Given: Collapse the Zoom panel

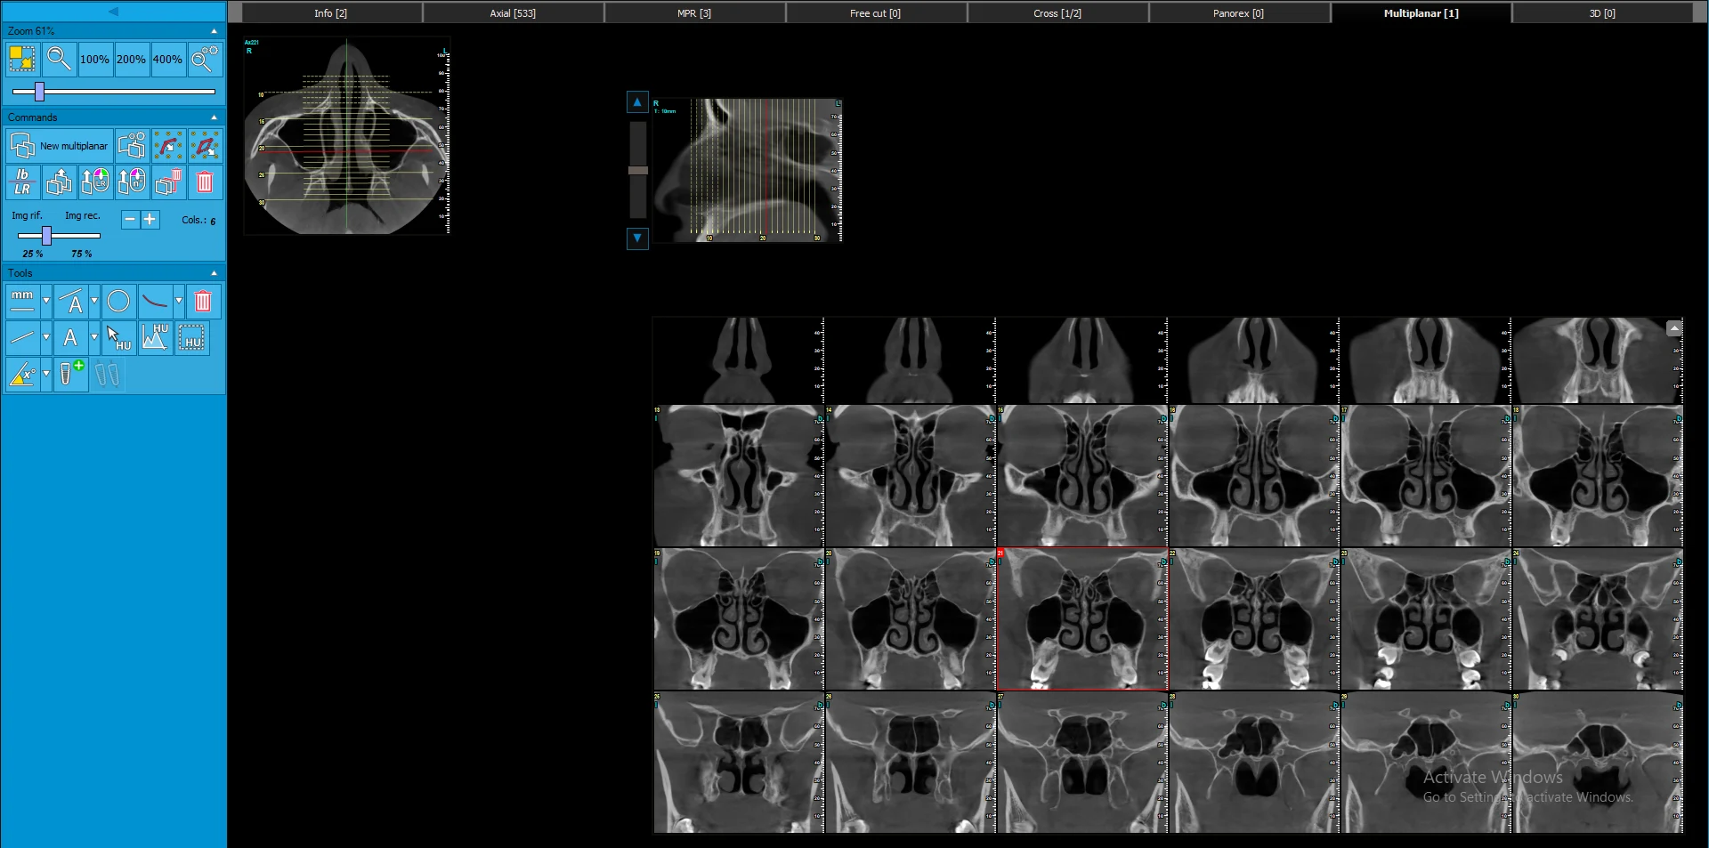Looking at the screenshot, I should coord(214,31).
